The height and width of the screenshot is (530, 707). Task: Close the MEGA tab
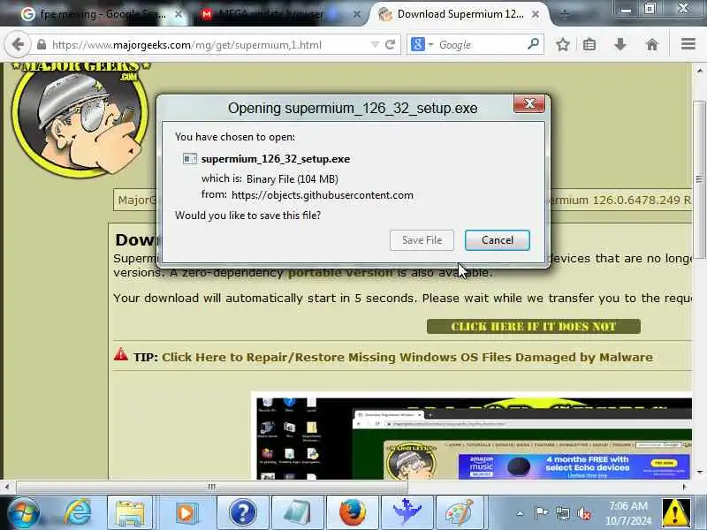coord(357,14)
